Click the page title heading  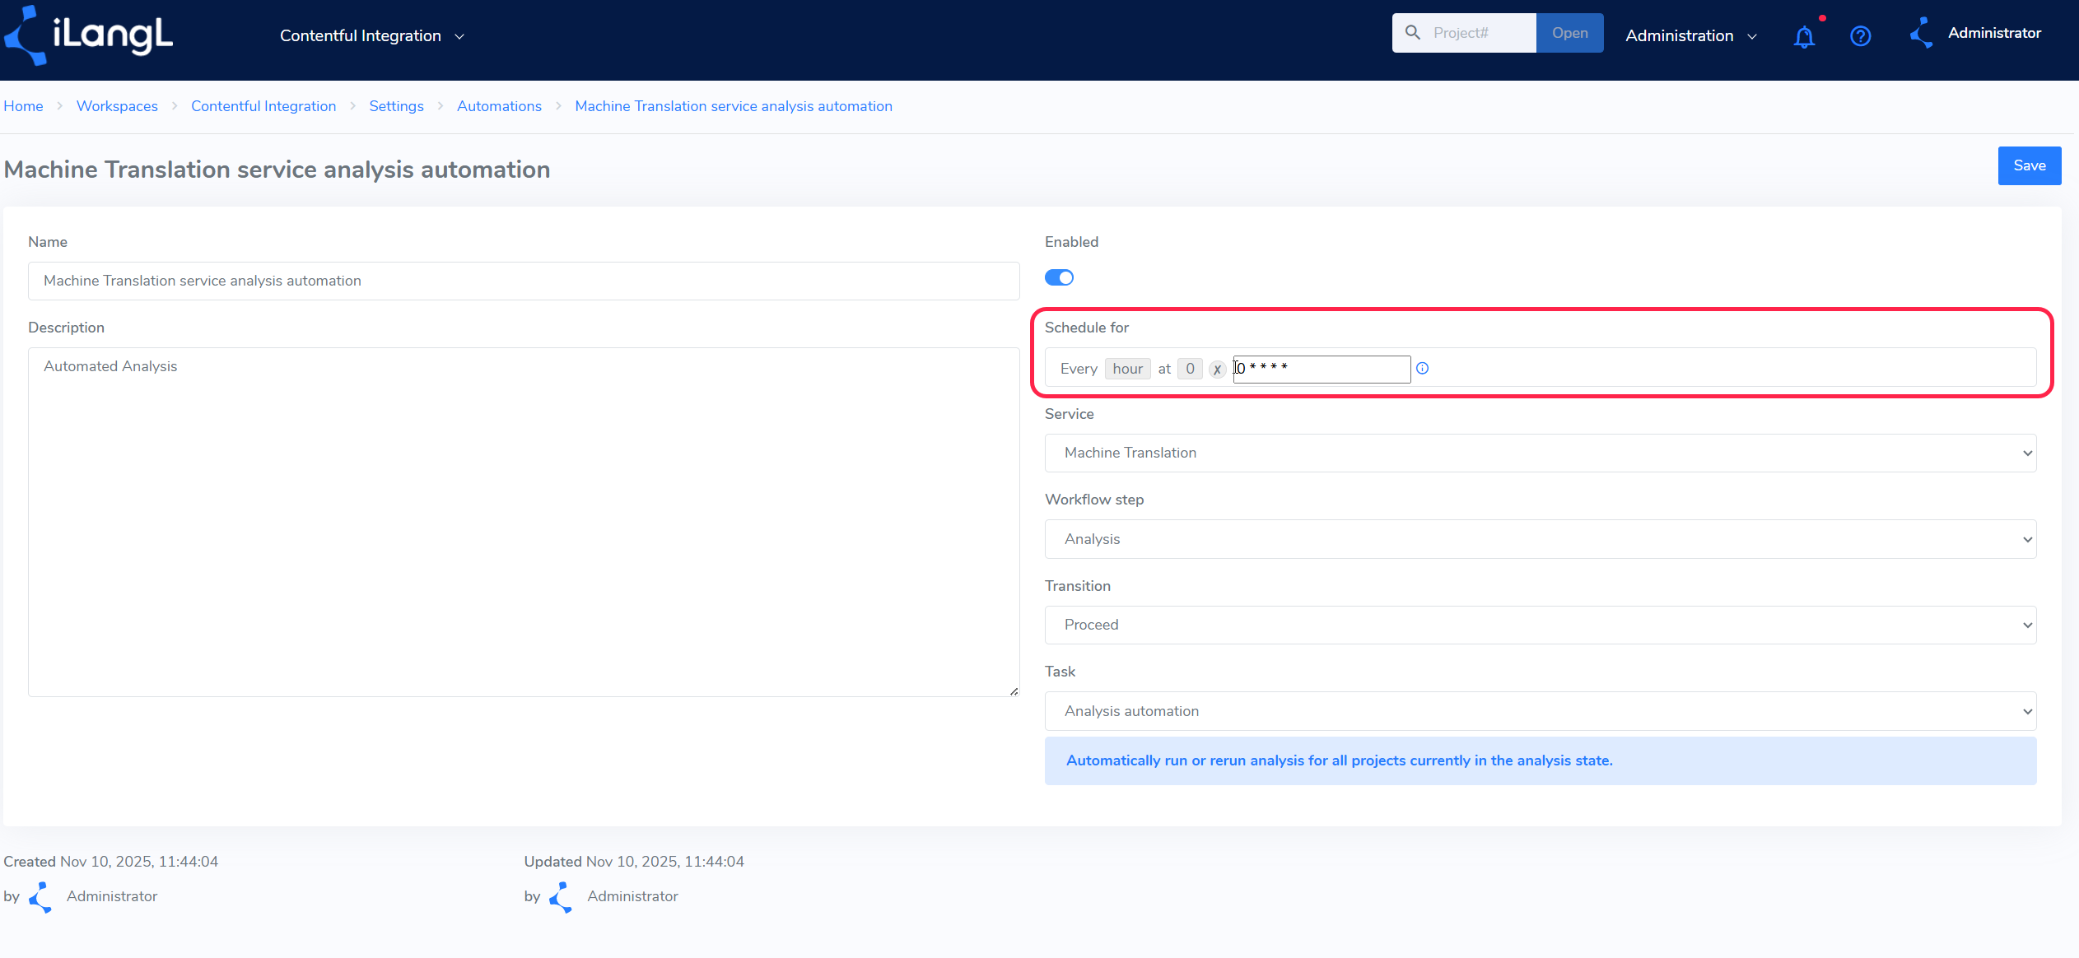(x=277, y=170)
